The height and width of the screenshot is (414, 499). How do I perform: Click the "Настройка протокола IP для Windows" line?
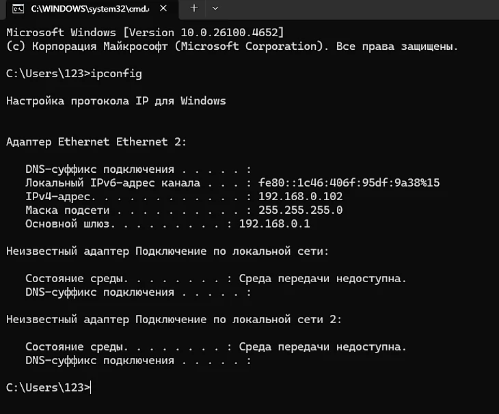coord(116,100)
